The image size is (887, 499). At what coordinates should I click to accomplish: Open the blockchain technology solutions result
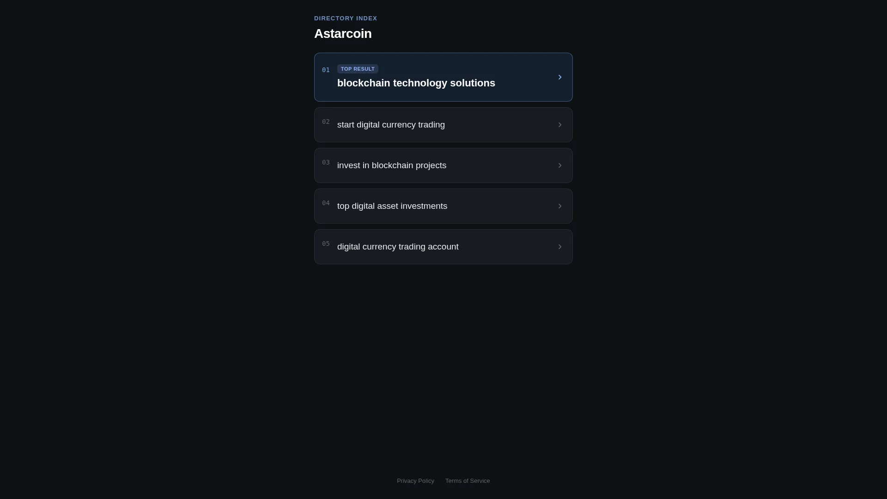[443, 77]
